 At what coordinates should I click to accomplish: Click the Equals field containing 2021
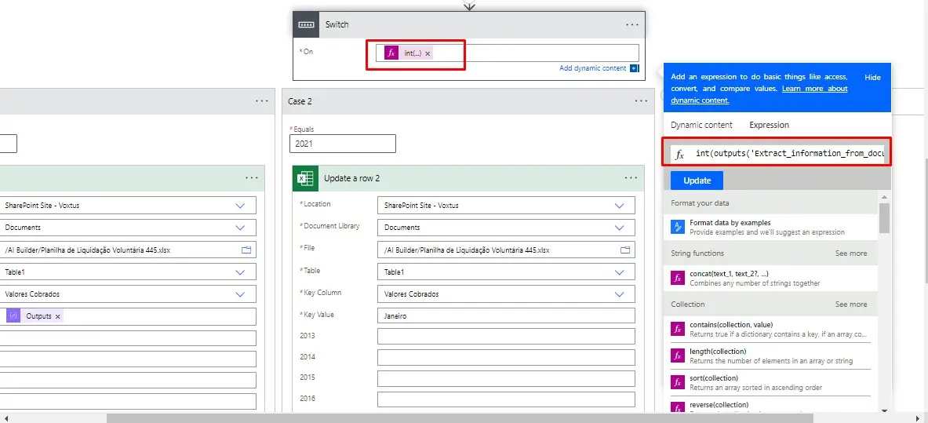pyautogui.click(x=342, y=144)
